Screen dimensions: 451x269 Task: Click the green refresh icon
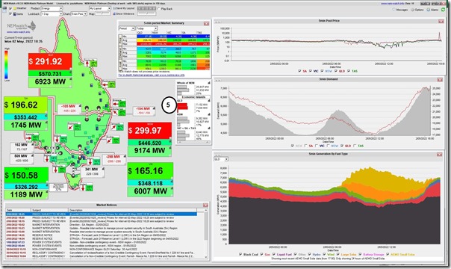coord(443,10)
